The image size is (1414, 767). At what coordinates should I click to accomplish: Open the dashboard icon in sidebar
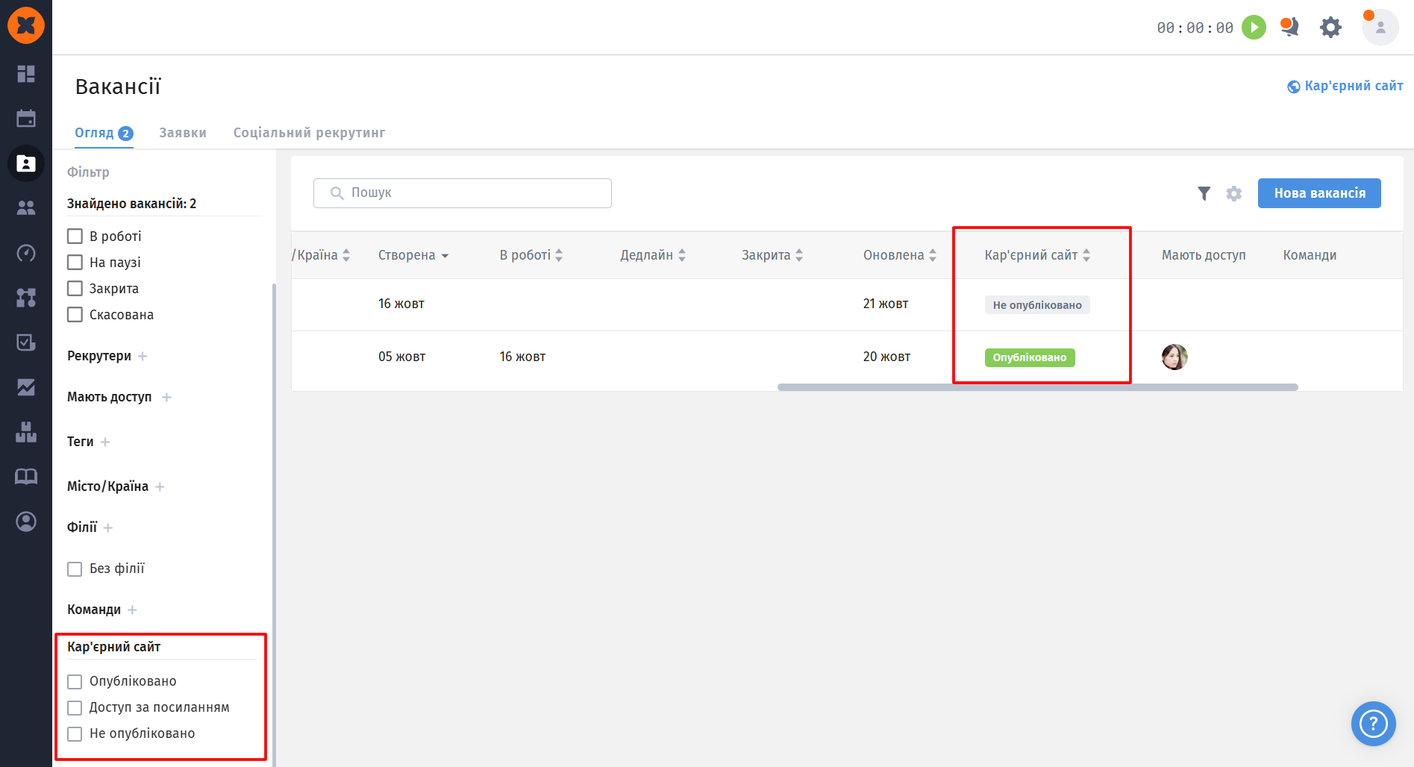26,74
